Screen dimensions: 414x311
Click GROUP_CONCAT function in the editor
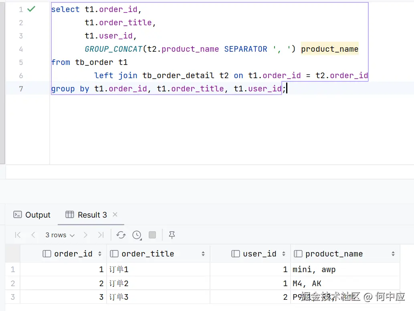pos(113,49)
